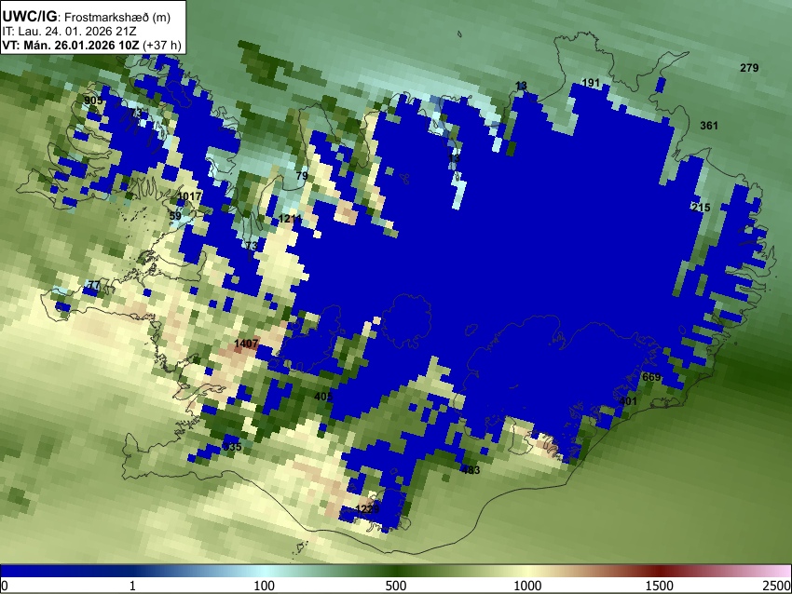The height and width of the screenshot is (594, 792).
Task: Click the 79 map label
Action: click(302, 176)
